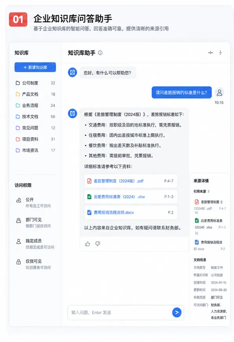Click the xlsx icon in the answer attachments
234x342 pixels.
[x=89, y=197]
